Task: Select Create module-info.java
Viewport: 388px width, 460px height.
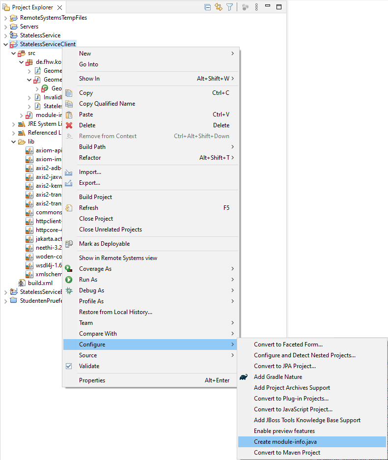Action: (x=312, y=442)
